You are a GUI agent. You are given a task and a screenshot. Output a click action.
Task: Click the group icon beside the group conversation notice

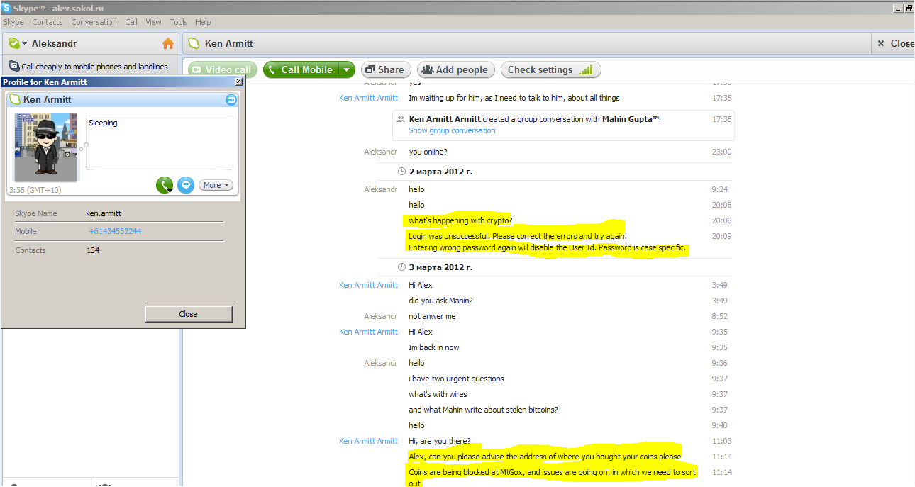click(x=401, y=119)
